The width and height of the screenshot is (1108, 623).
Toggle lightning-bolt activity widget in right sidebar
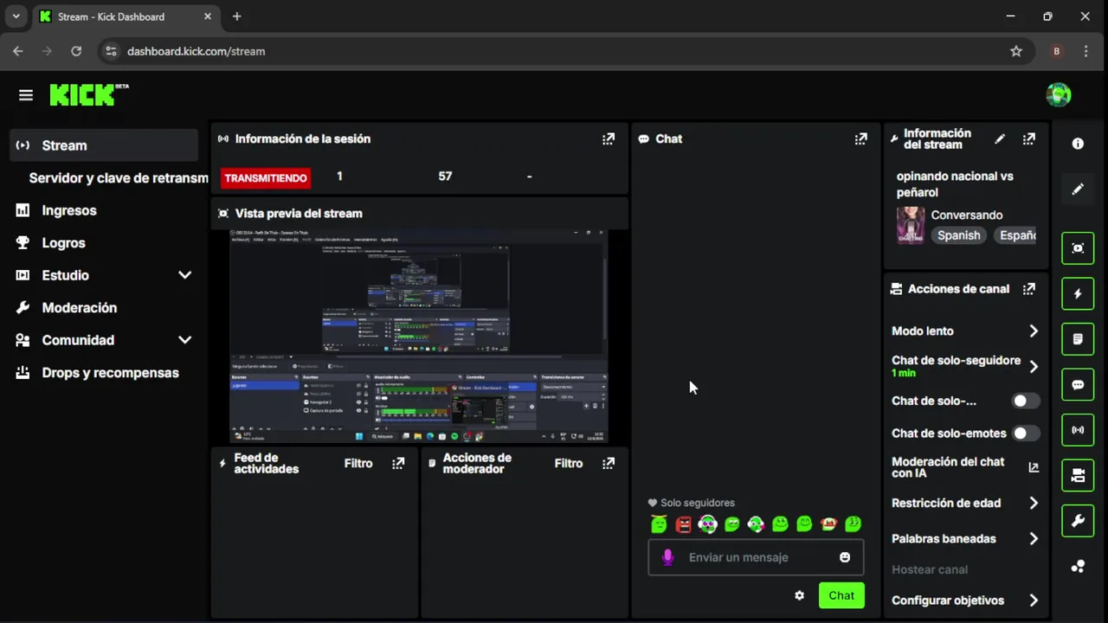coord(1078,293)
